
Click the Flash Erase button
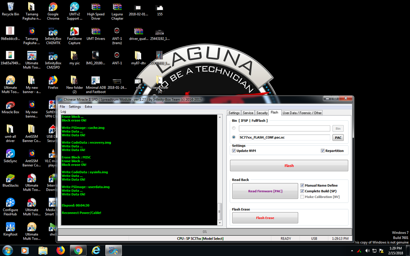click(x=265, y=218)
